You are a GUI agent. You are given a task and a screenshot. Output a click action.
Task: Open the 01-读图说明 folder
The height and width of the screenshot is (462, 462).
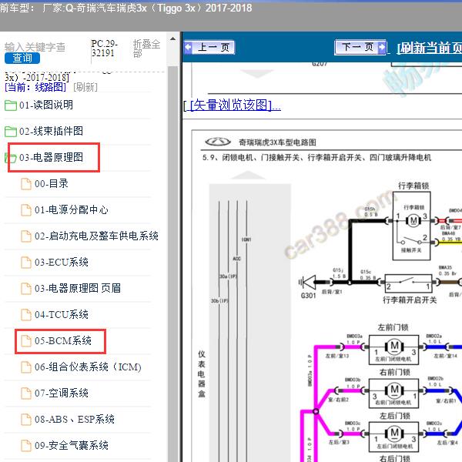coord(46,105)
